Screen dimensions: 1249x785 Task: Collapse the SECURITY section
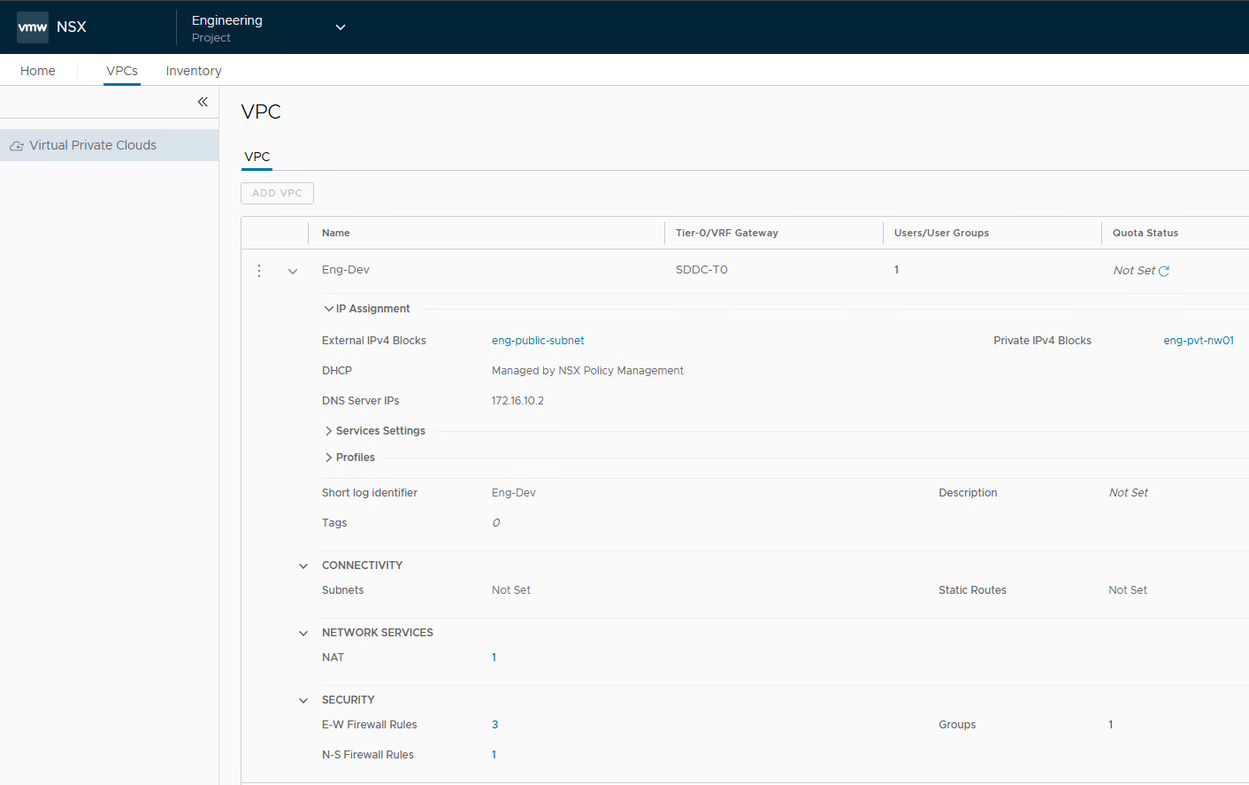coord(303,701)
